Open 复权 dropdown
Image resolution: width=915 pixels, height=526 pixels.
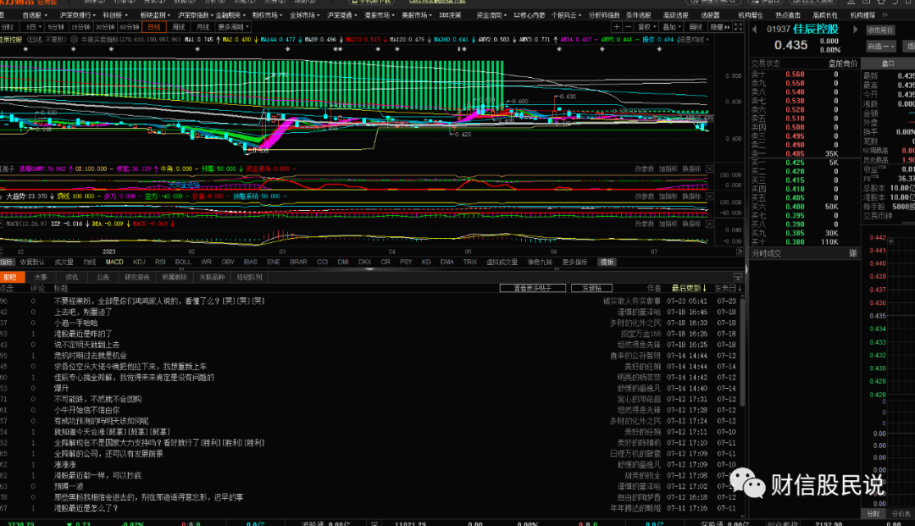pyautogui.click(x=646, y=27)
